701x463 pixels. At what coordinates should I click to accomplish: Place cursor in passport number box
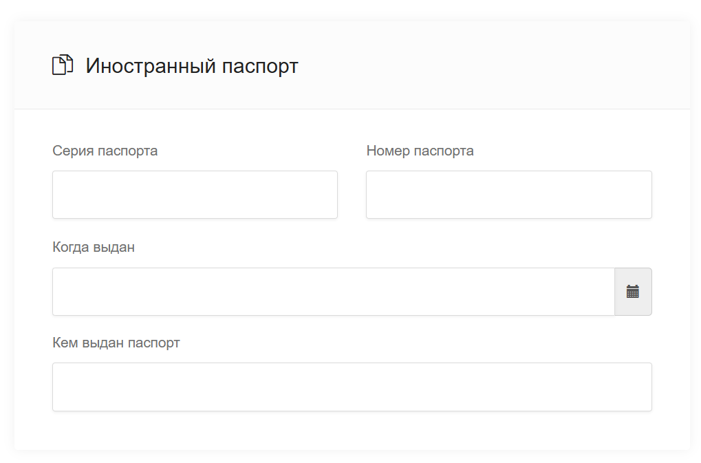pos(508,195)
